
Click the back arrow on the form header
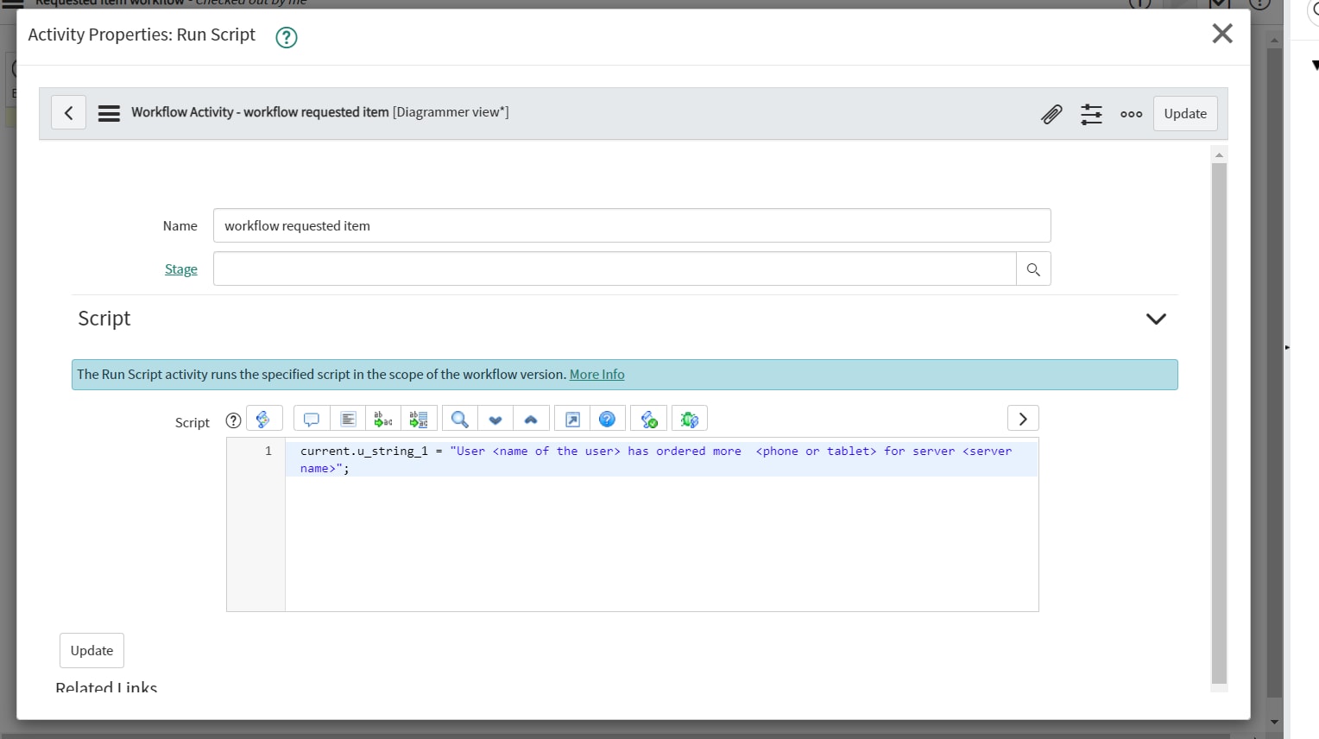[68, 112]
